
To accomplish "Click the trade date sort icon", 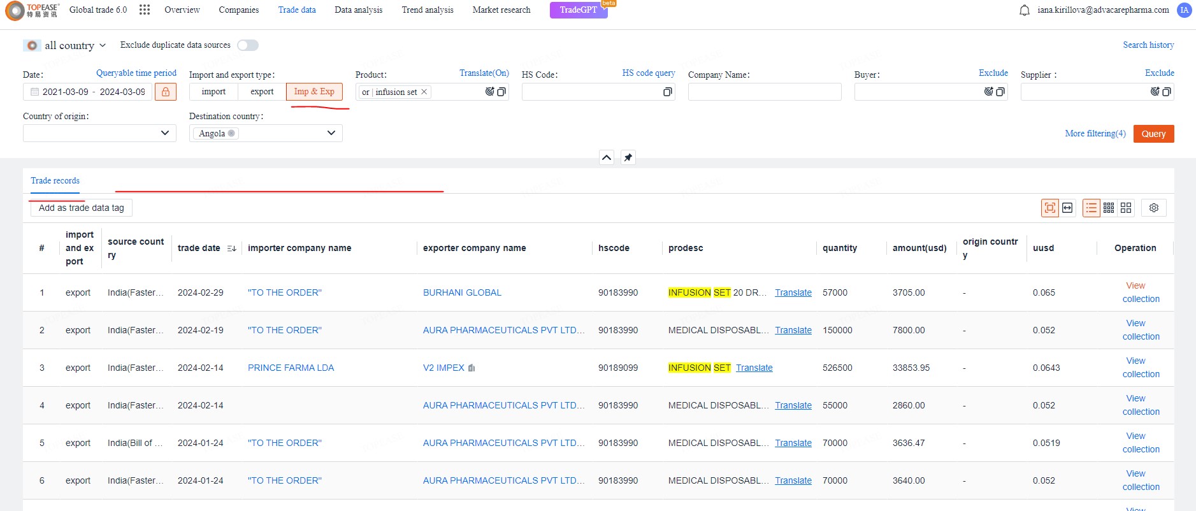I will pos(231,248).
